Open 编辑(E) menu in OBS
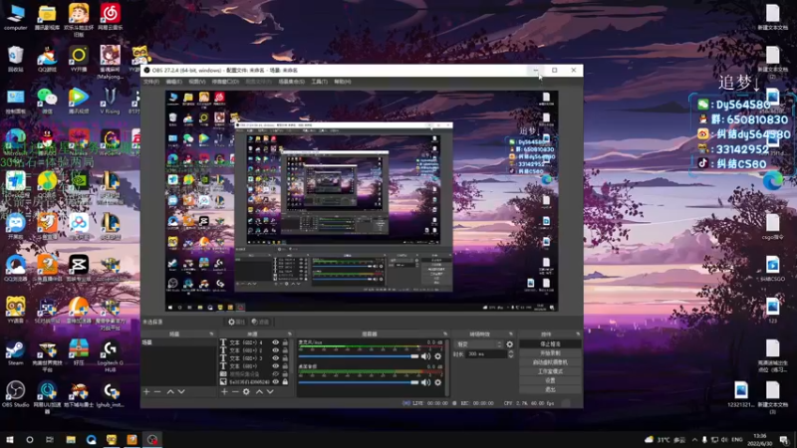 [x=173, y=82]
